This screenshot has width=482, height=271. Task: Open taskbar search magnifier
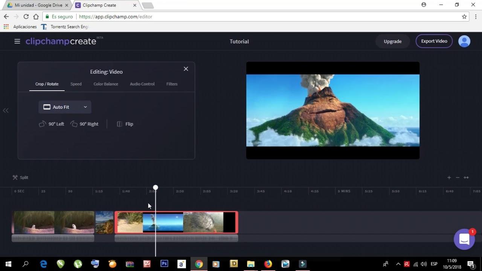click(x=25, y=264)
